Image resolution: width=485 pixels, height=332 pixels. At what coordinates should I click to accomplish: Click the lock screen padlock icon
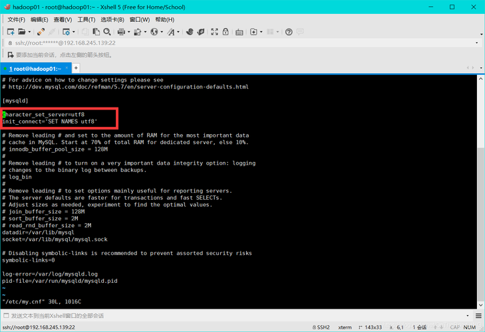(x=226, y=32)
